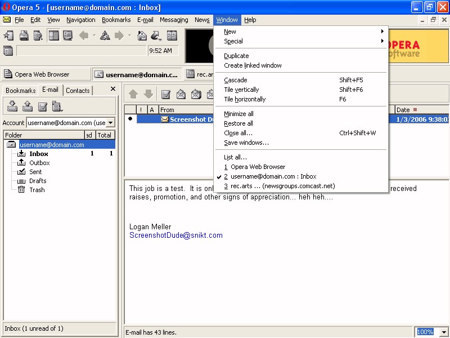Select the Trash folder
This screenshot has height=338, width=450.
pyautogui.click(x=37, y=190)
